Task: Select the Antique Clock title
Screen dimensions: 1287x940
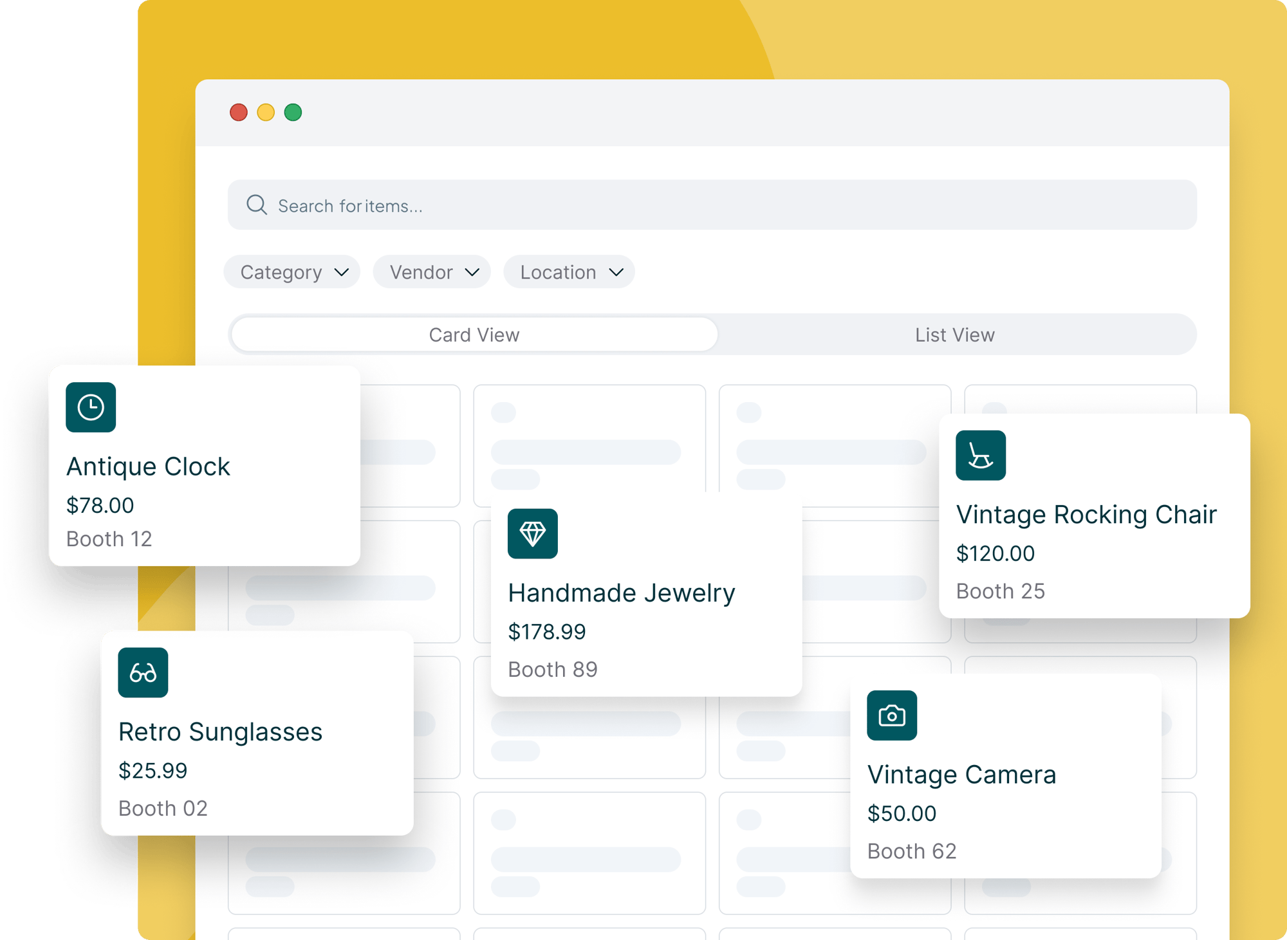Action: [148, 466]
